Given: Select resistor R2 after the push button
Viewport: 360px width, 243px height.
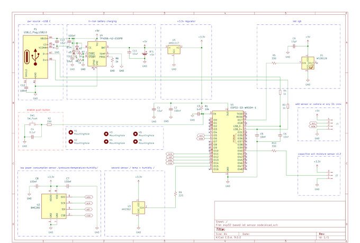Looking at the screenshot, I should [x=49, y=124].
